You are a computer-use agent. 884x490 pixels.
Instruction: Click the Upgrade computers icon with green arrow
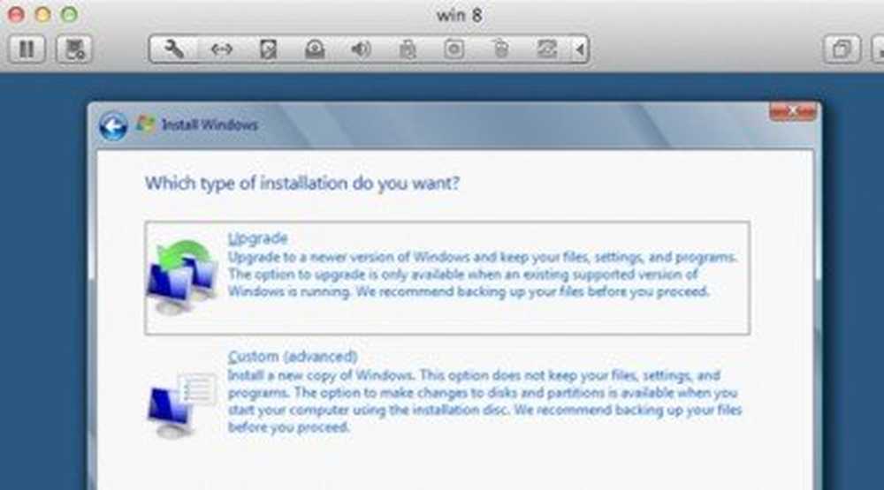click(x=181, y=276)
